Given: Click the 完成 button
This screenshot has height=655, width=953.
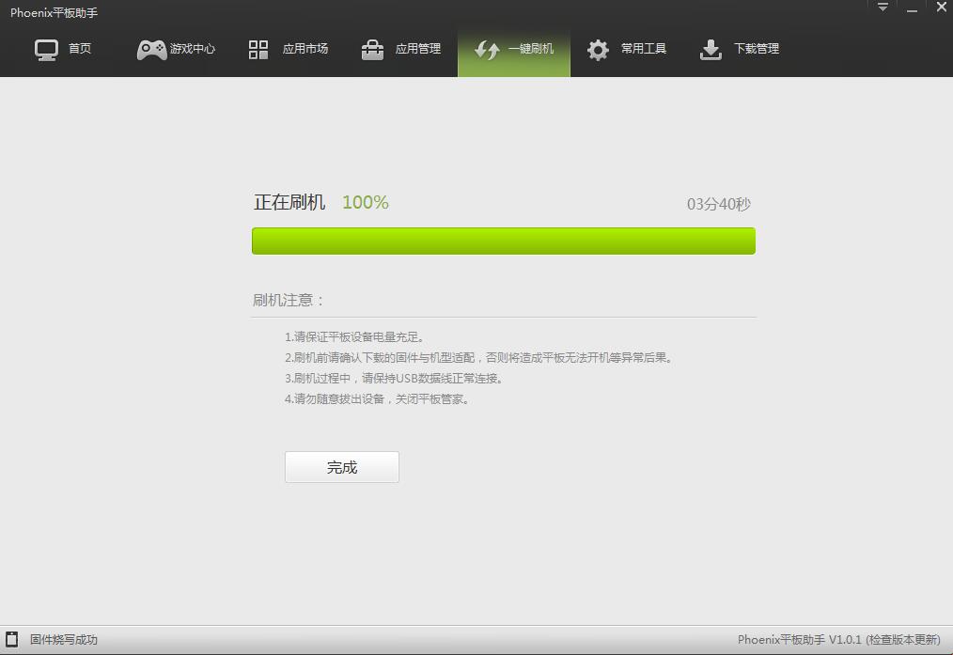Looking at the screenshot, I should pos(342,467).
